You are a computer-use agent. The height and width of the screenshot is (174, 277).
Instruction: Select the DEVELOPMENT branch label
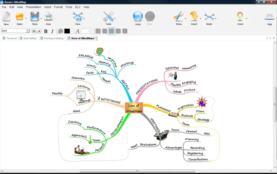[x=117, y=126]
